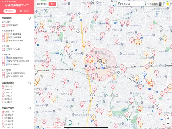Click the 荻窪郵便局 post office map marker
The image size is (172, 129).
[x=67, y=42]
